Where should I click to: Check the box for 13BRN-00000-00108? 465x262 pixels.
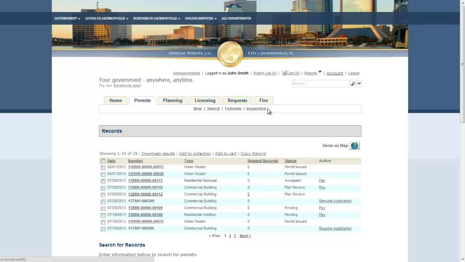click(x=103, y=215)
